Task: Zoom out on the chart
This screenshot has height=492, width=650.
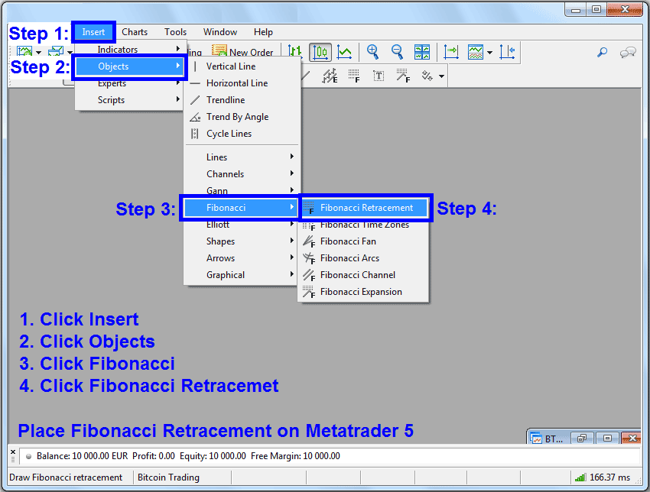Action: coord(397,52)
